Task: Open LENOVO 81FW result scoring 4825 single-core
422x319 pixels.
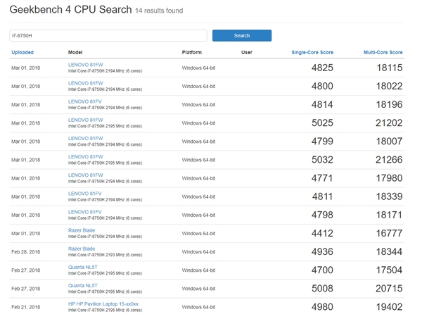Action: [86, 65]
